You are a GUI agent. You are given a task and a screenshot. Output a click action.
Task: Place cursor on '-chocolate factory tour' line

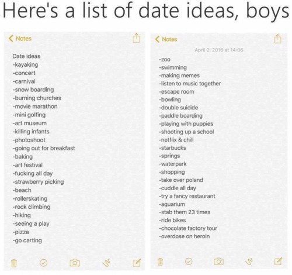(x=188, y=228)
